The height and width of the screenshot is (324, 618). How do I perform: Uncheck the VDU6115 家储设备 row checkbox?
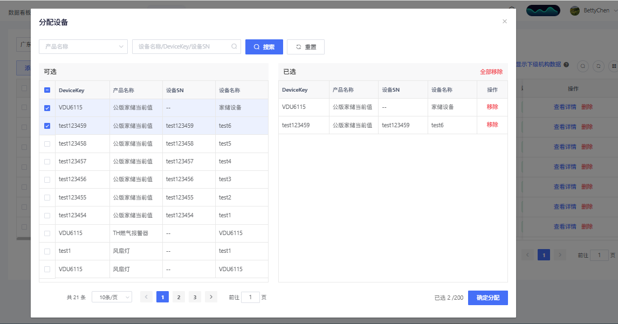click(47, 108)
